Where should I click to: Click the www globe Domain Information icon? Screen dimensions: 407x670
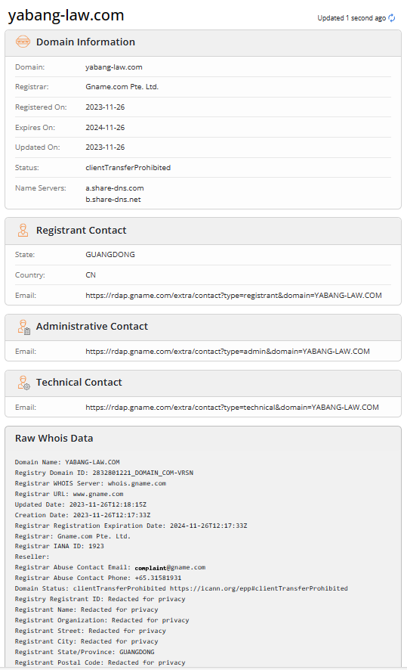(23, 42)
